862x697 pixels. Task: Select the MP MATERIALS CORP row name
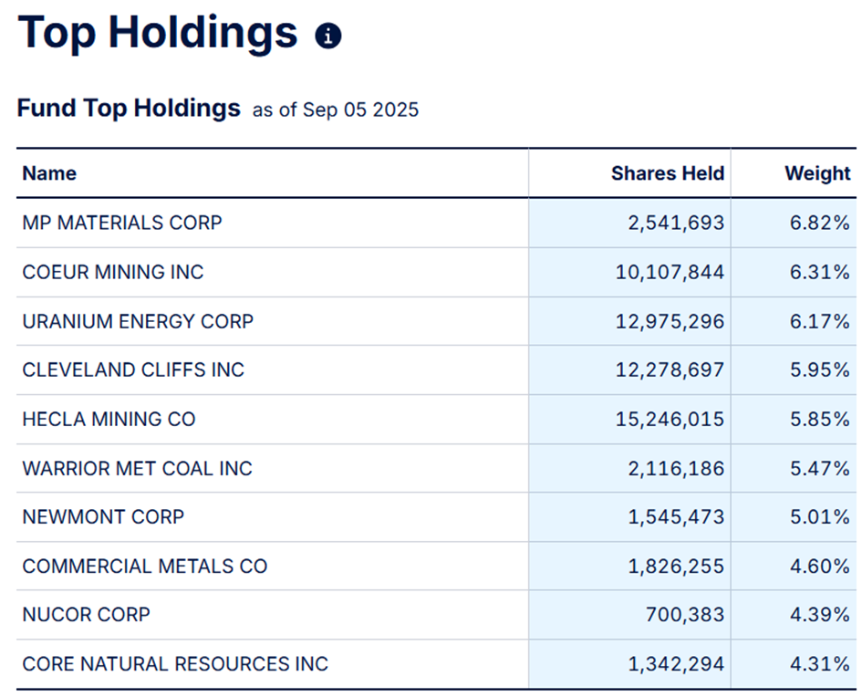(x=122, y=223)
